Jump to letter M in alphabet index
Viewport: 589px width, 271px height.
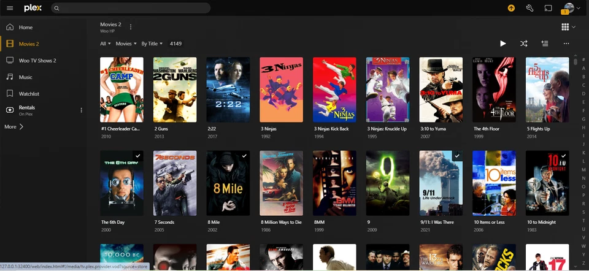point(583,170)
